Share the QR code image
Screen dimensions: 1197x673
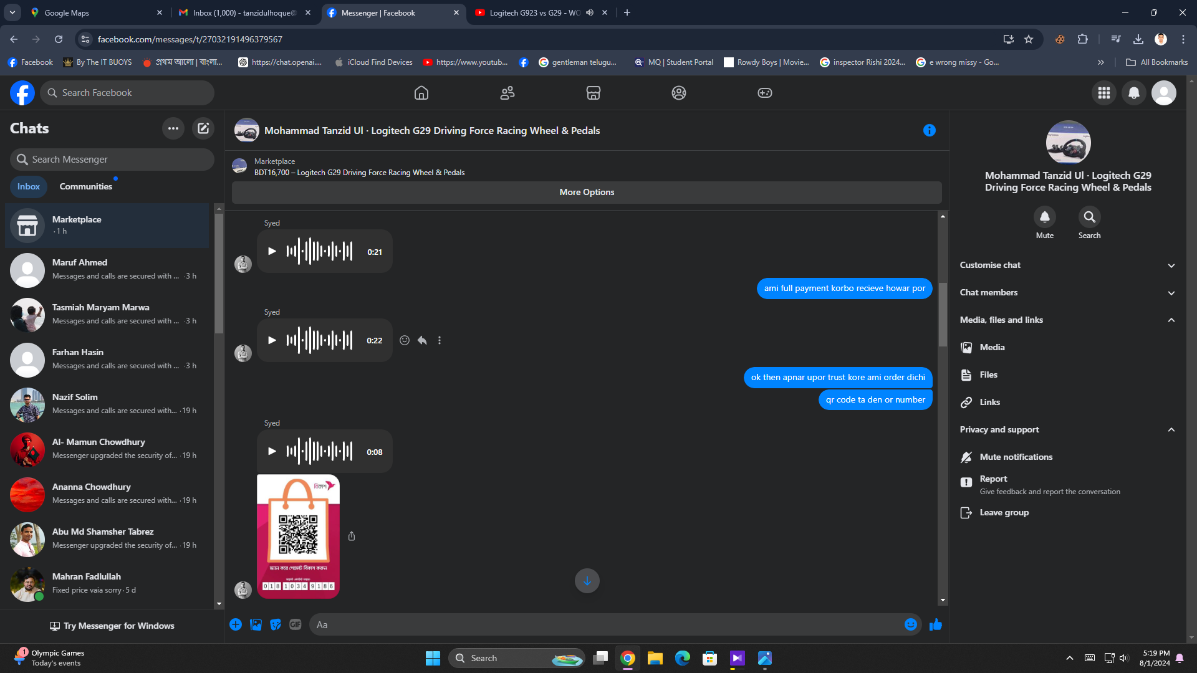352,536
